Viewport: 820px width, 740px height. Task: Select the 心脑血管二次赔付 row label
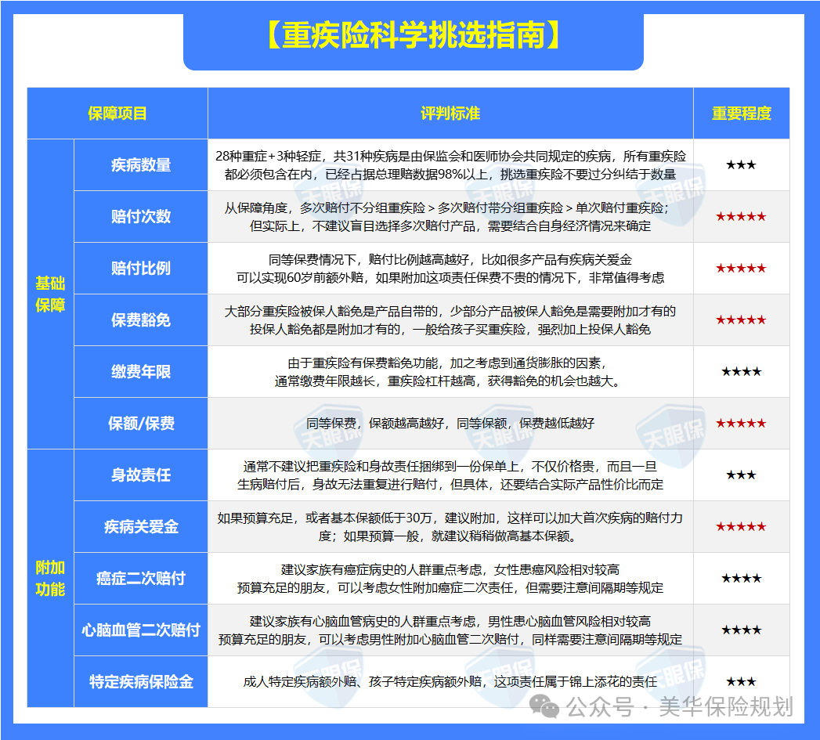[x=139, y=630]
